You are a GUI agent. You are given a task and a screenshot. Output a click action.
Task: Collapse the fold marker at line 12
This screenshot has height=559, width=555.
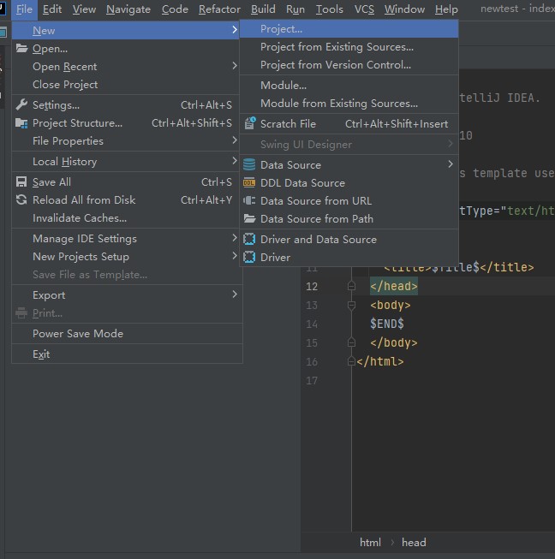pos(351,286)
